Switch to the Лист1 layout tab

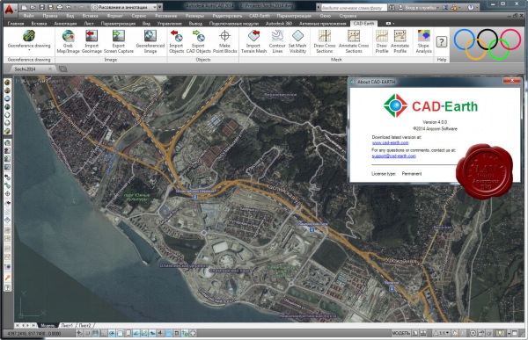pyautogui.click(x=67, y=326)
